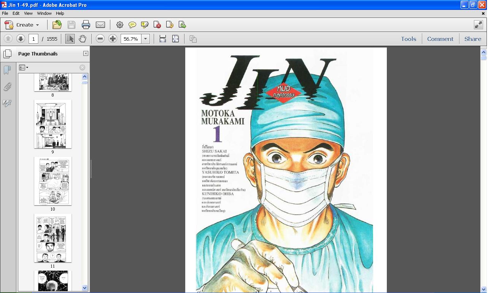Toggle scrolling page display mode
This screenshot has width=488, height=293.
click(163, 39)
